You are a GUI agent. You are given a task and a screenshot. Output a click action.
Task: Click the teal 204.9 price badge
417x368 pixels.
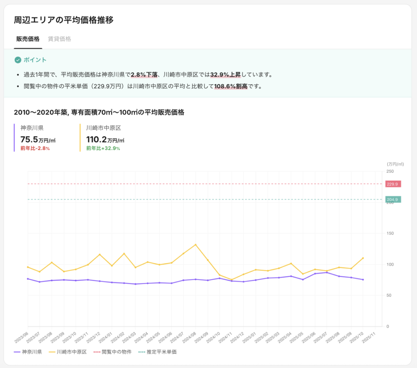tap(393, 199)
